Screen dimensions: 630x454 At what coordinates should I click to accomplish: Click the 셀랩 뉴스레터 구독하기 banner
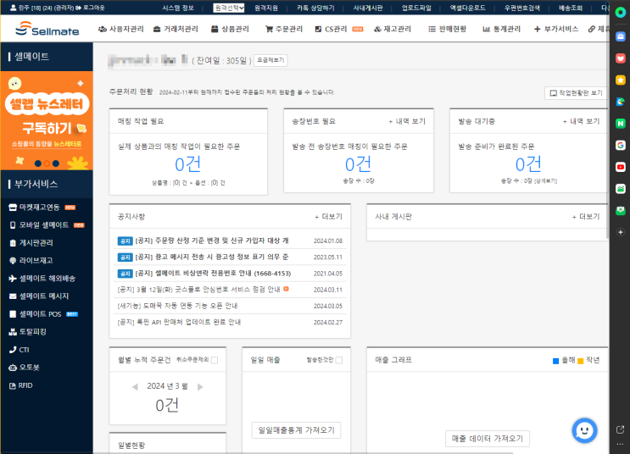[x=47, y=120]
